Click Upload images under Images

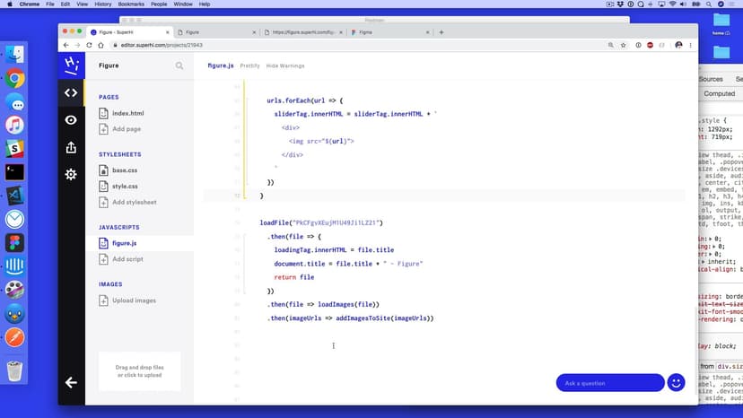point(134,300)
